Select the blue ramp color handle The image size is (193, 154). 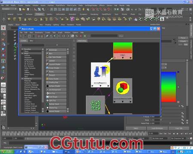[178, 72]
